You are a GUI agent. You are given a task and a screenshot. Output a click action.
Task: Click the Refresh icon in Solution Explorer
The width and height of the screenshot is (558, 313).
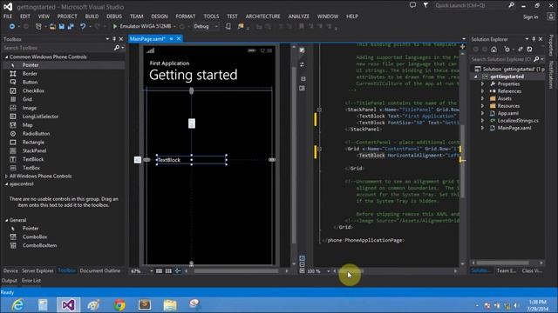click(529, 50)
